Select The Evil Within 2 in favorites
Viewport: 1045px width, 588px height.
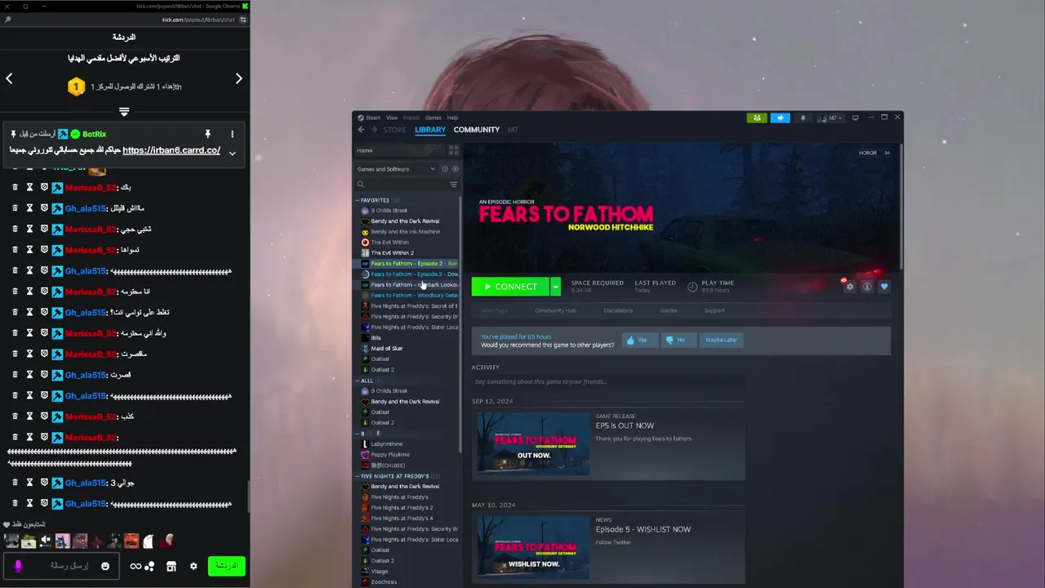click(392, 253)
